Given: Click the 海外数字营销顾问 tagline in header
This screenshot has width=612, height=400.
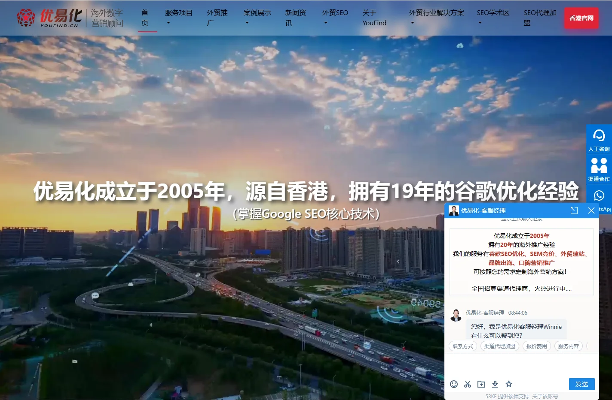Looking at the screenshot, I should [x=107, y=18].
